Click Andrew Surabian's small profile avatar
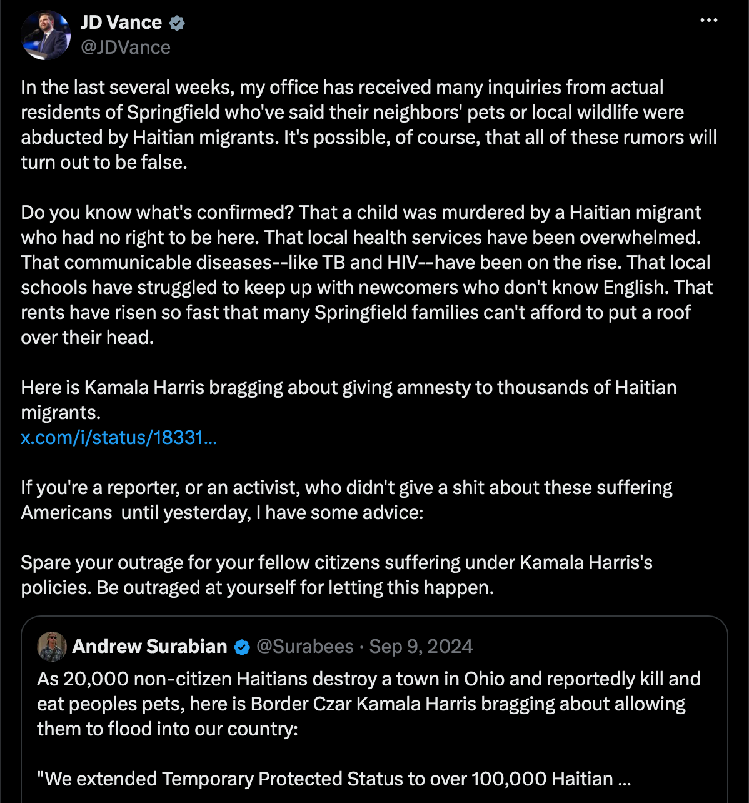 click(x=53, y=646)
